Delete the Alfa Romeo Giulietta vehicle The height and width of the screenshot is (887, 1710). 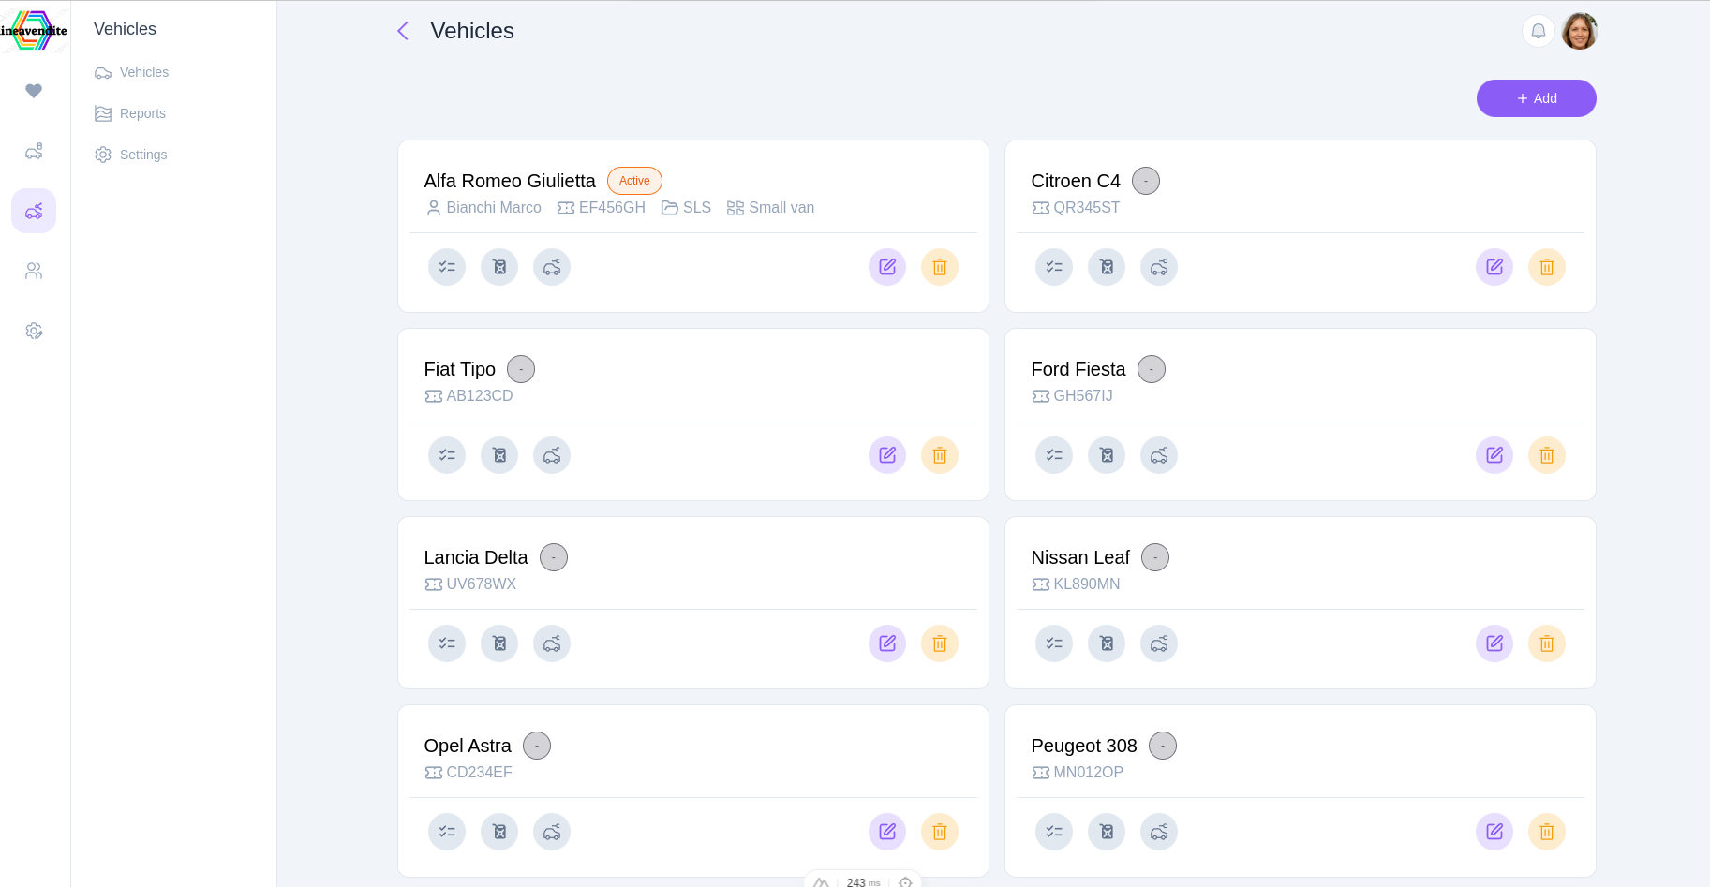point(940,267)
